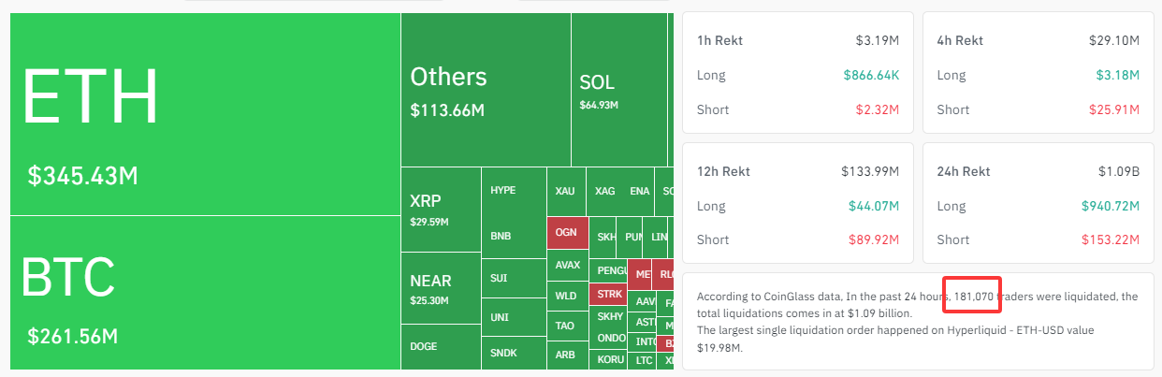1162x377 pixels.
Task: Select the XRP $29.59M tile
Action: click(x=441, y=210)
